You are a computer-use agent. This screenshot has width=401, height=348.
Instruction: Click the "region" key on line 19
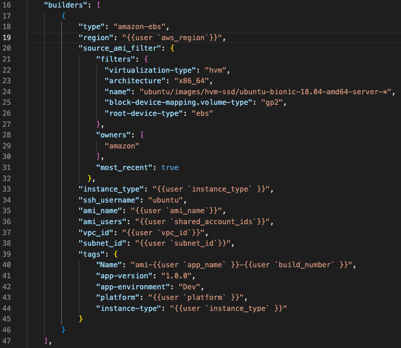tap(96, 38)
